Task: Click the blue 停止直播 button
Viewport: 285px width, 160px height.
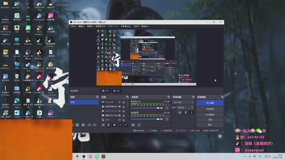Action: click(210, 103)
